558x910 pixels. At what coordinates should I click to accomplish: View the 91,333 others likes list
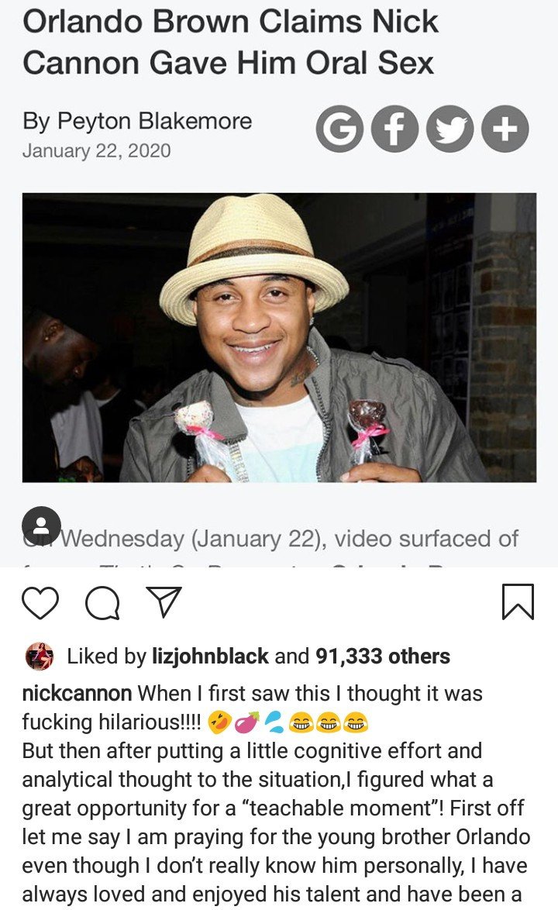(x=383, y=657)
